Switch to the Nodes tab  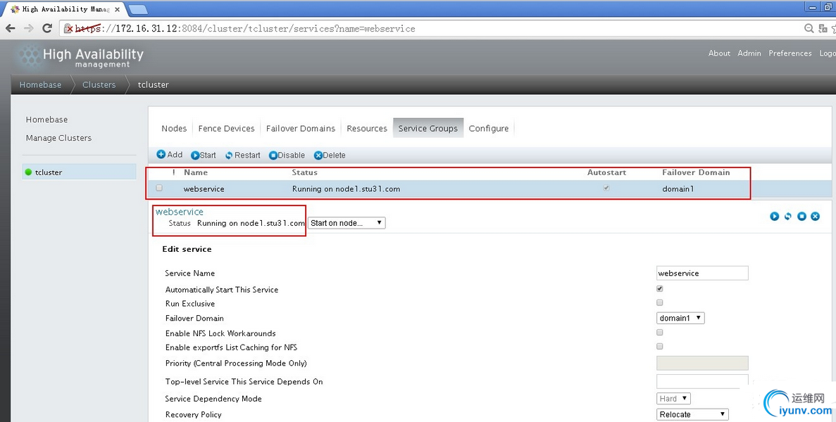click(174, 128)
